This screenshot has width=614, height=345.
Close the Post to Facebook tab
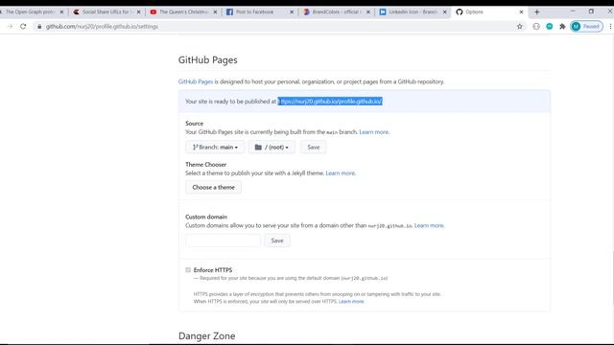[x=292, y=12]
